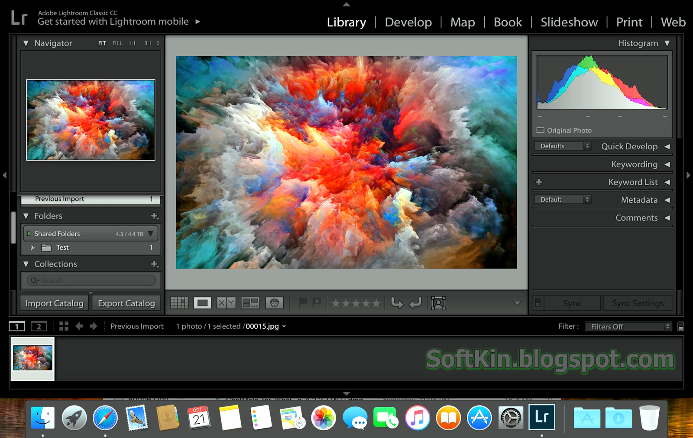693x438 pixels.
Task: Open the Trash in the dock
Action: pos(649,418)
